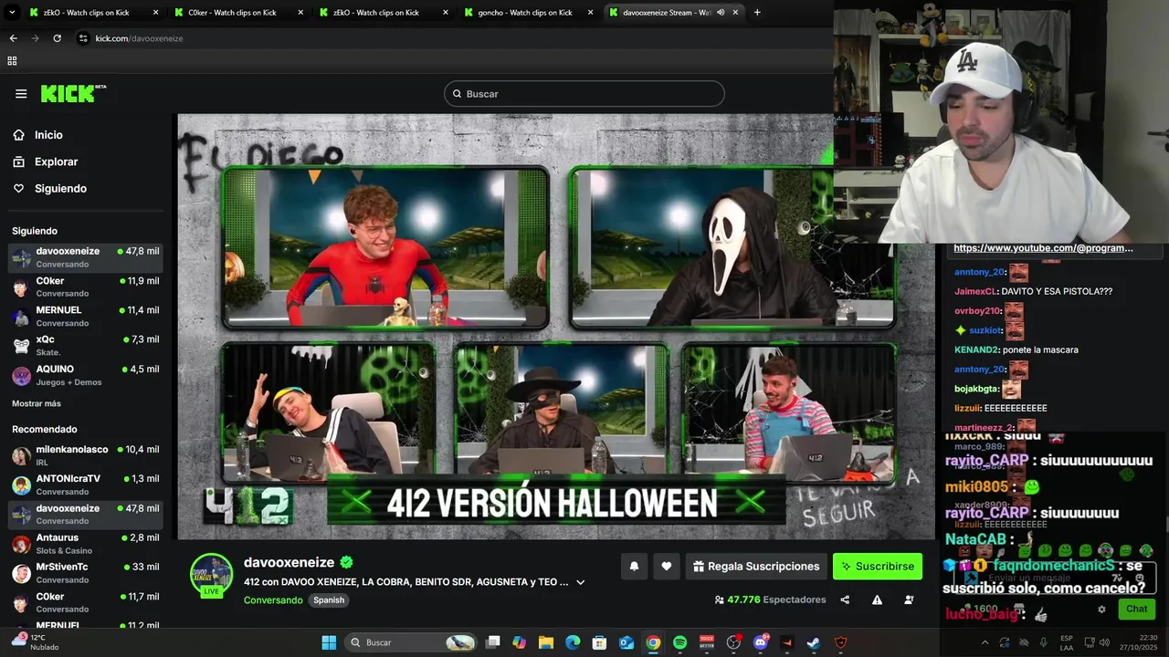
Task: Open Steam from taskbar
Action: click(x=814, y=642)
